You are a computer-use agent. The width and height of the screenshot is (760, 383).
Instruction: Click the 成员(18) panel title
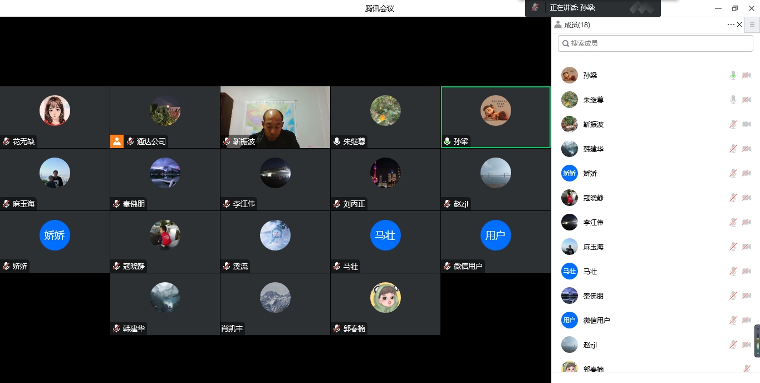pos(577,24)
